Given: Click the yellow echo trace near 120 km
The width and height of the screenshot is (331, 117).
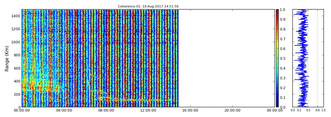Looking at the screenshot, I should click(135, 99).
